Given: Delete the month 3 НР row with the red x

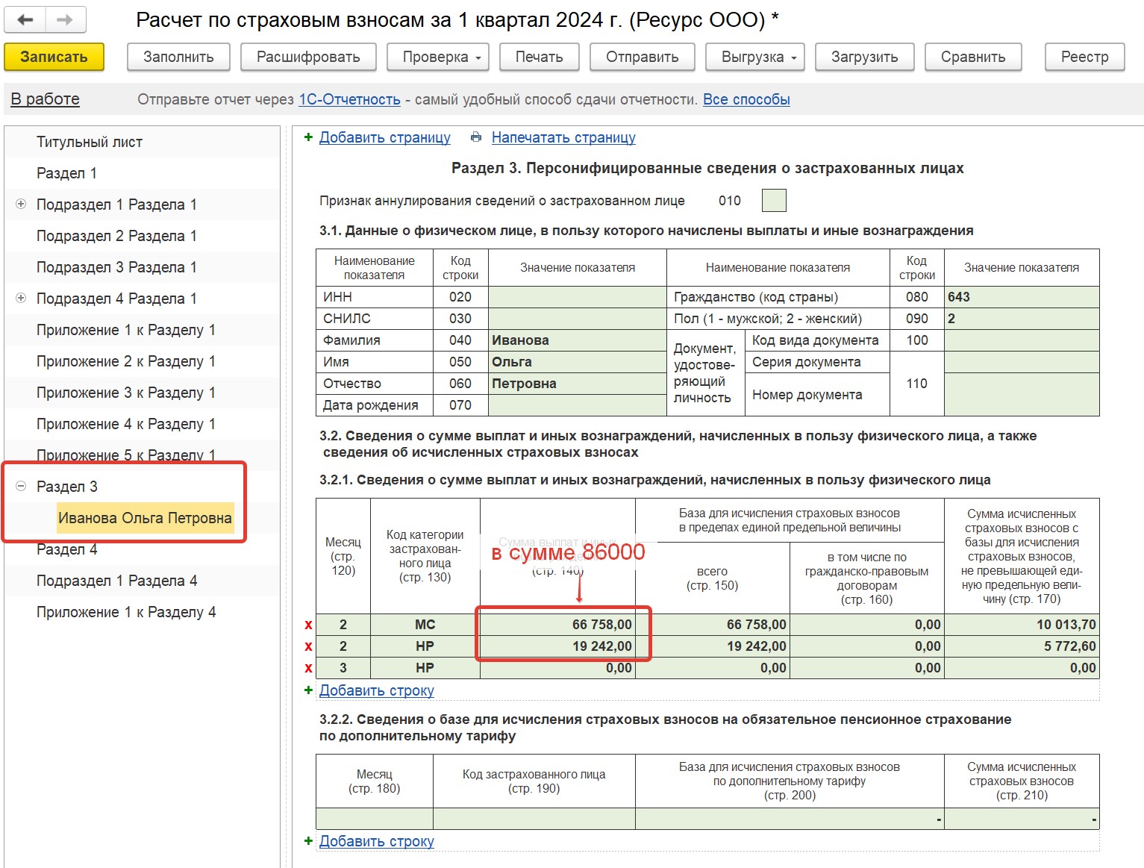Looking at the screenshot, I should 308,668.
